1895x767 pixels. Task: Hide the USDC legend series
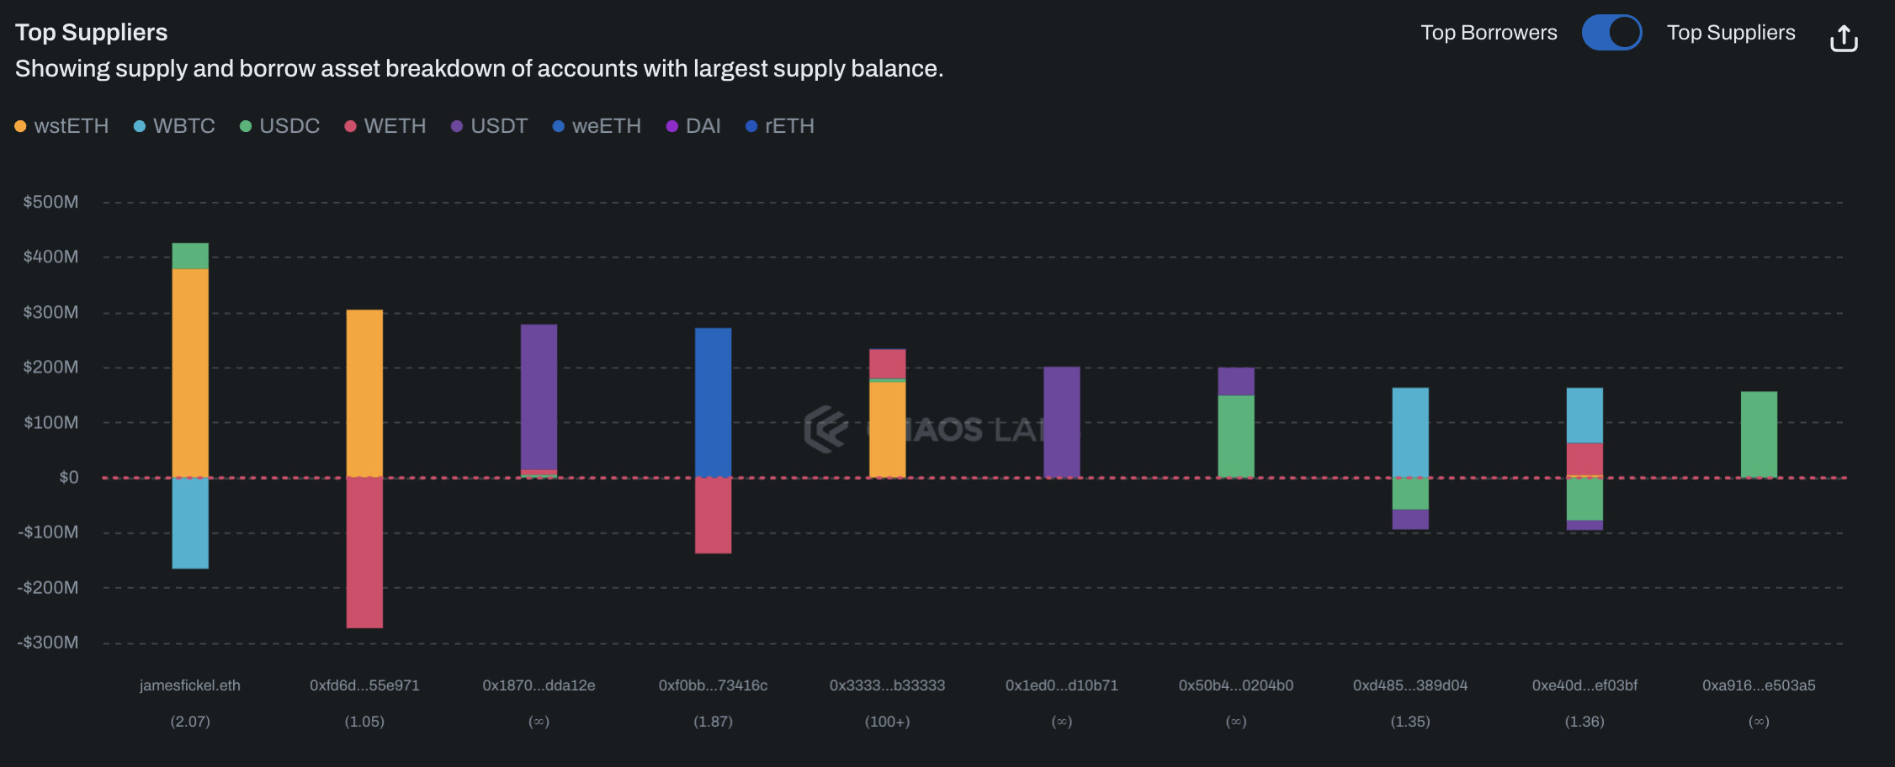279,126
